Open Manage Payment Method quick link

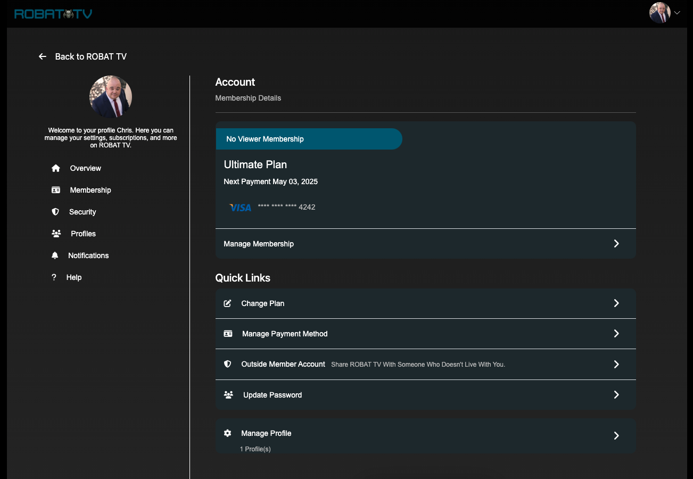click(426, 334)
